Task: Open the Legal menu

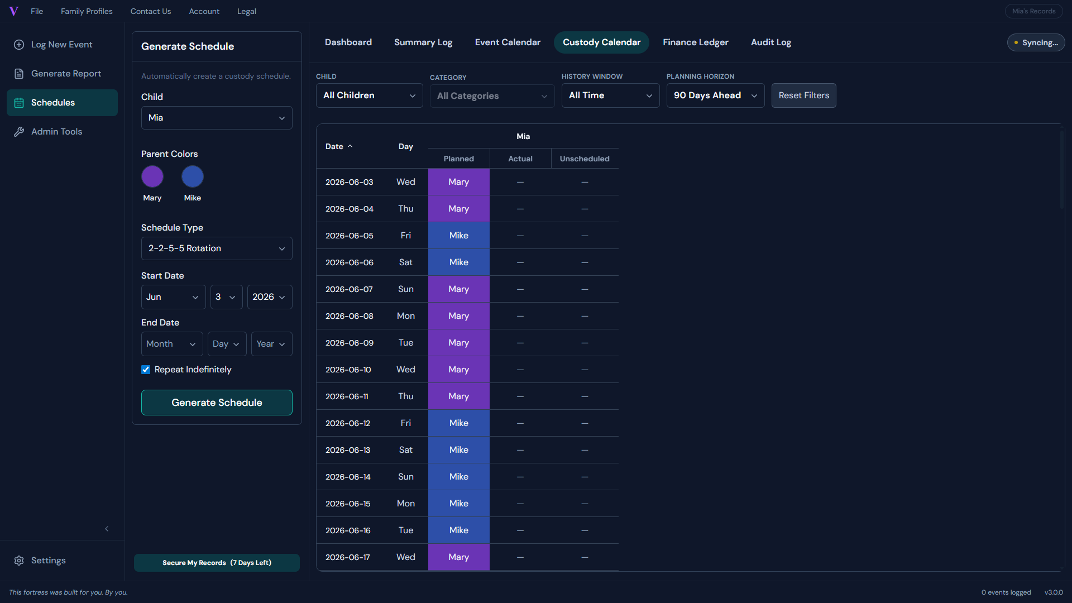Action: tap(246, 11)
